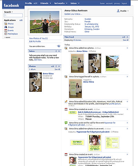This screenshot has height=166, width=138.
Task: Open the Events calendar icon in sidebar
Action: 6,30
